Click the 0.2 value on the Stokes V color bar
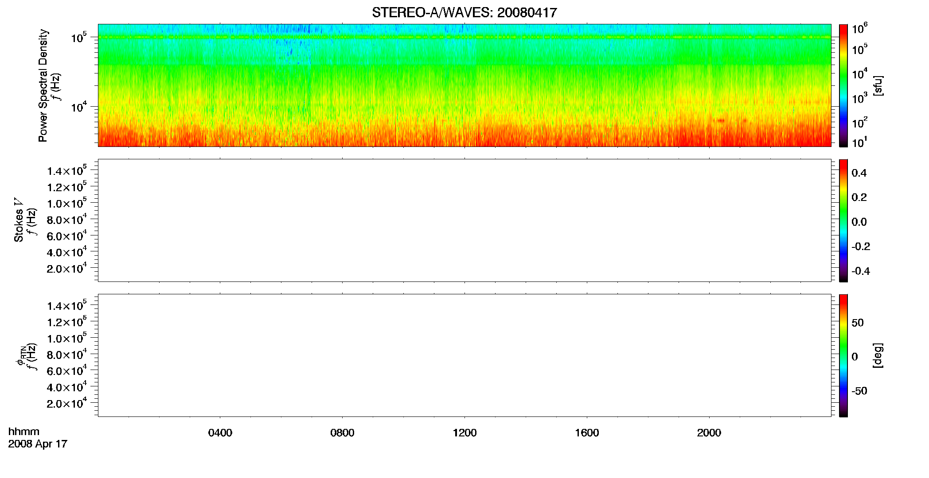929x478 pixels. tap(859, 197)
